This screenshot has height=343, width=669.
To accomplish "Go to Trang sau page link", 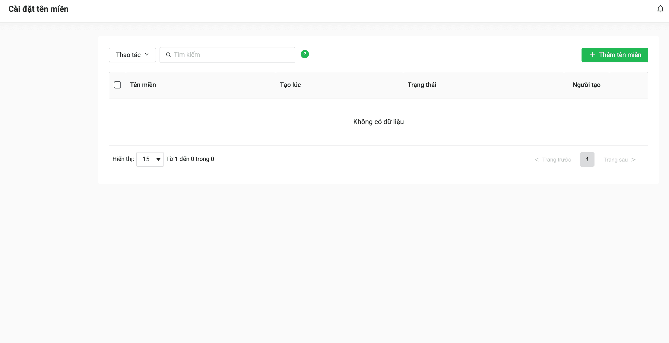I will (615, 160).
